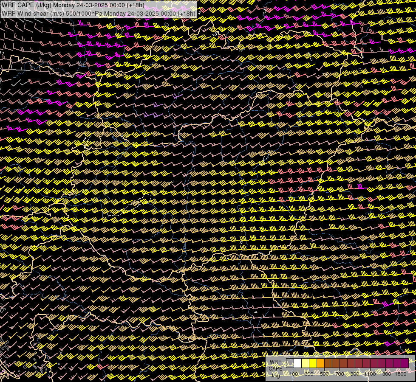Click the pale yellow CAPE legend swatch
Image resolution: width=416 pixels, height=382 pixels.
click(306, 363)
